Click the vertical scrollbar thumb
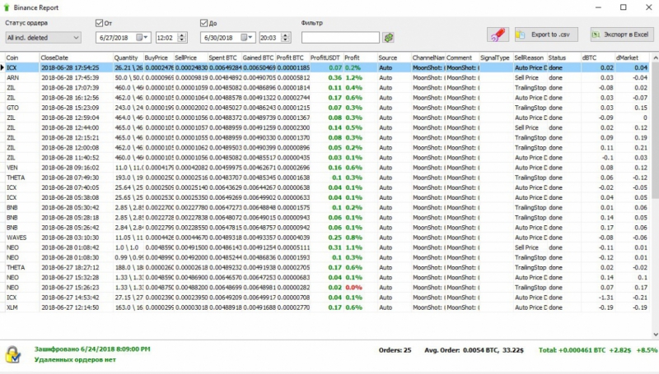Screen dimensions: 659x374 [655, 130]
